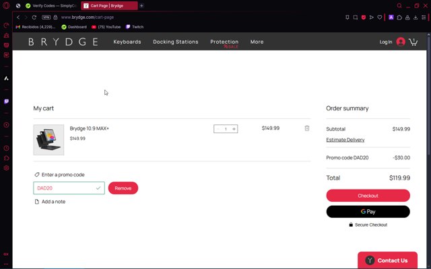This screenshot has height=269, width=431.
Task: Open the sidebar extensions cube icon
Action: pos(6,158)
